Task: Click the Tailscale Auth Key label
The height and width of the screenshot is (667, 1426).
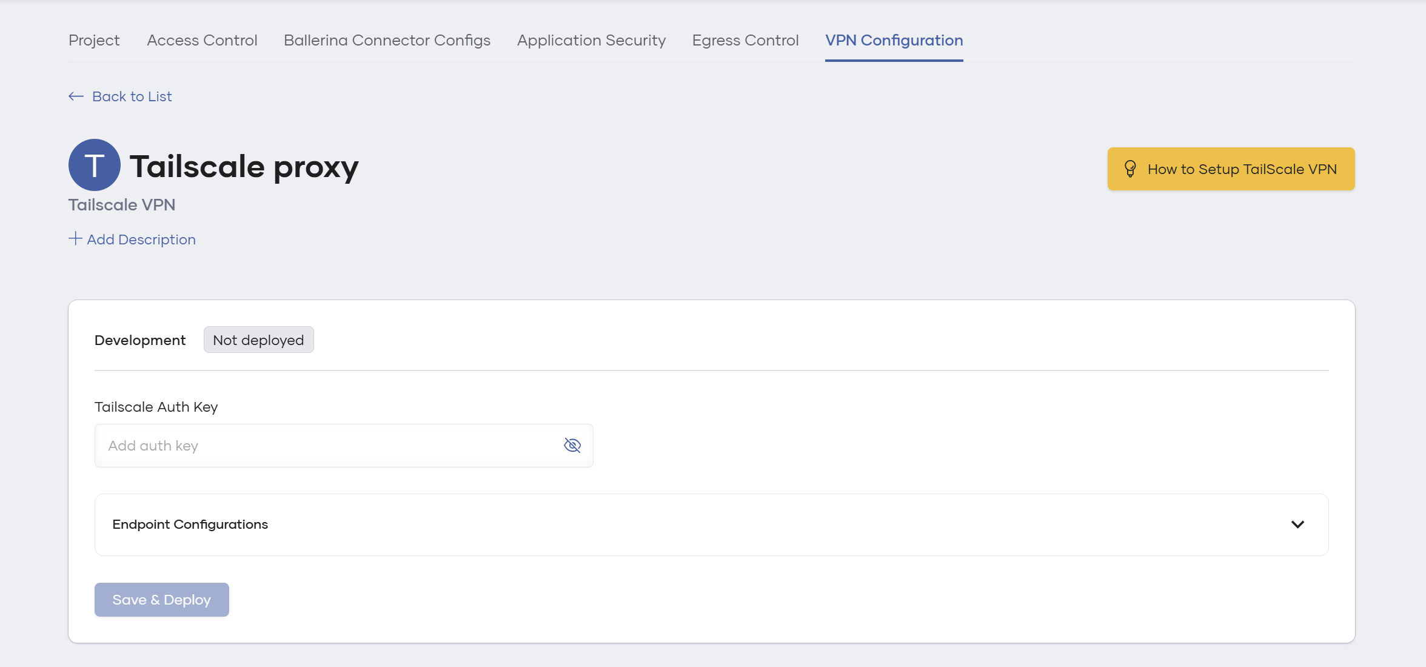Action: click(x=156, y=407)
